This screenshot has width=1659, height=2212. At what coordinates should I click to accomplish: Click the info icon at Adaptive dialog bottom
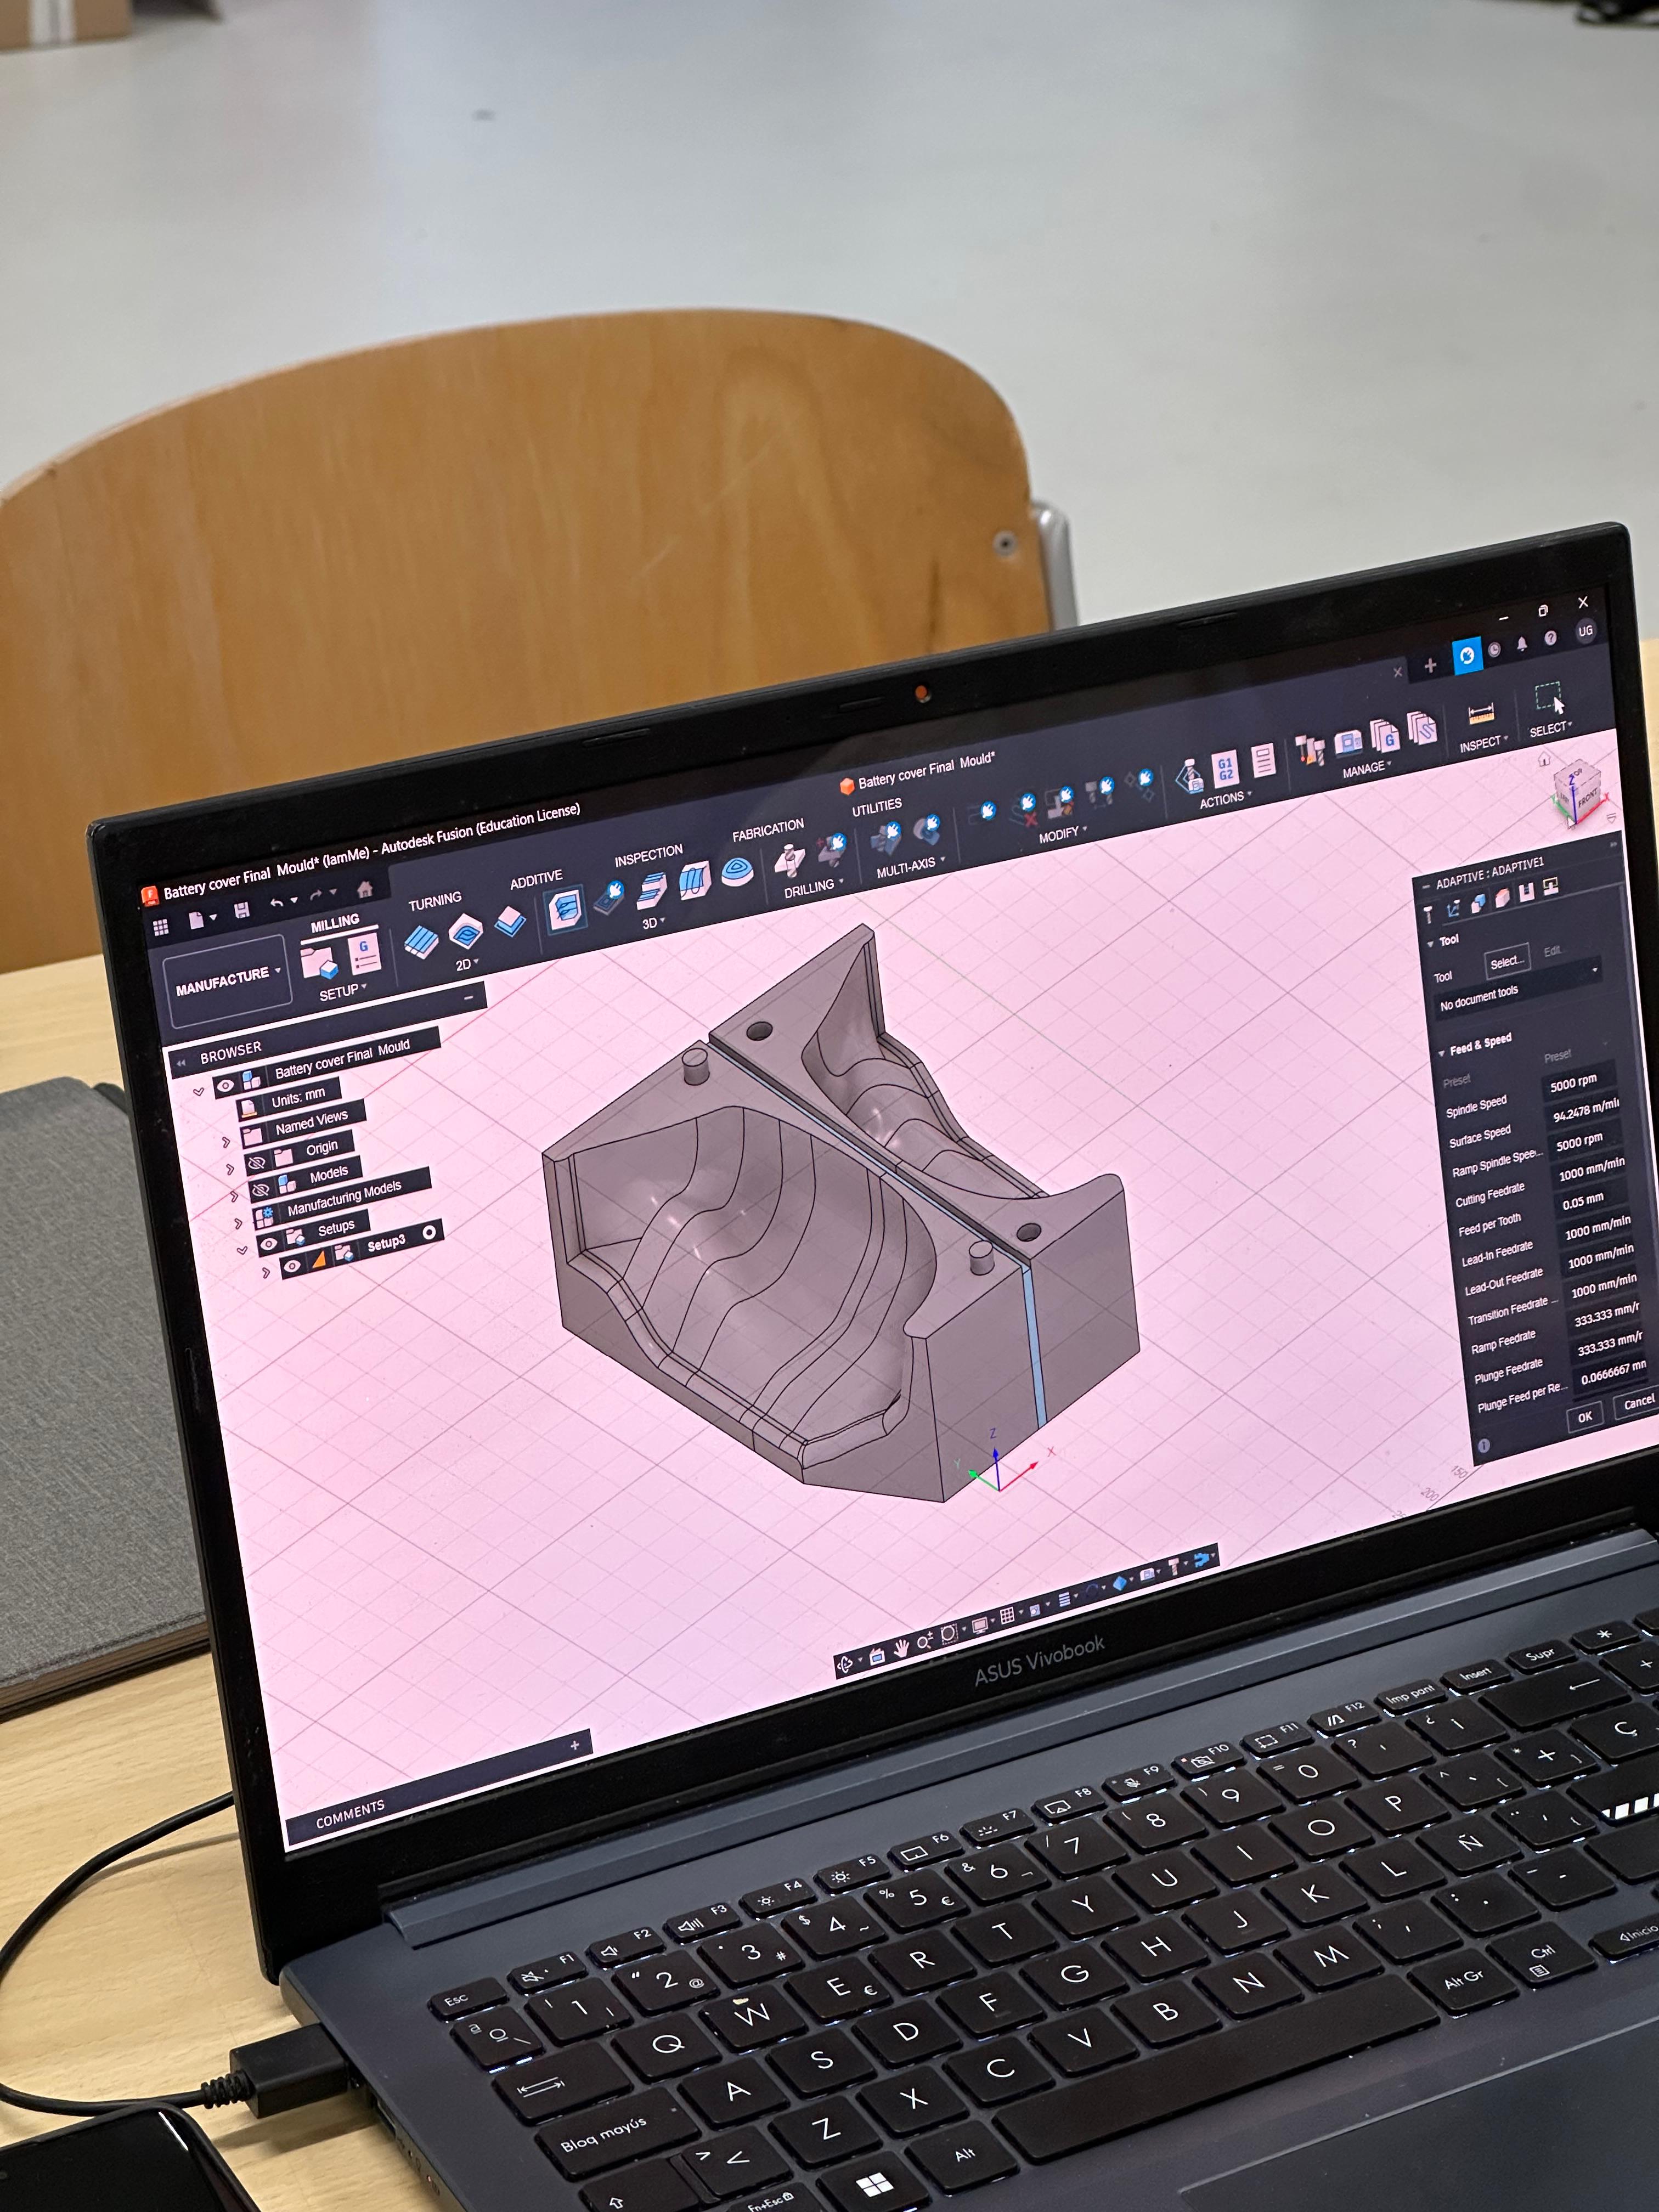pyautogui.click(x=1484, y=1446)
